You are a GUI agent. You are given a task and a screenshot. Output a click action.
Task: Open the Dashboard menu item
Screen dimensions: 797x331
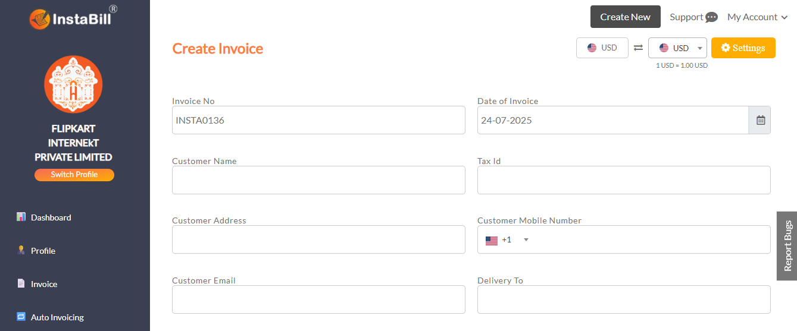click(51, 217)
